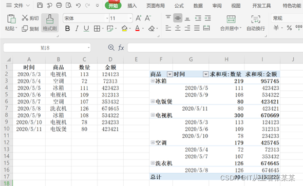Apply percent style format
This screenshot has width=303, height=186.
289,28
